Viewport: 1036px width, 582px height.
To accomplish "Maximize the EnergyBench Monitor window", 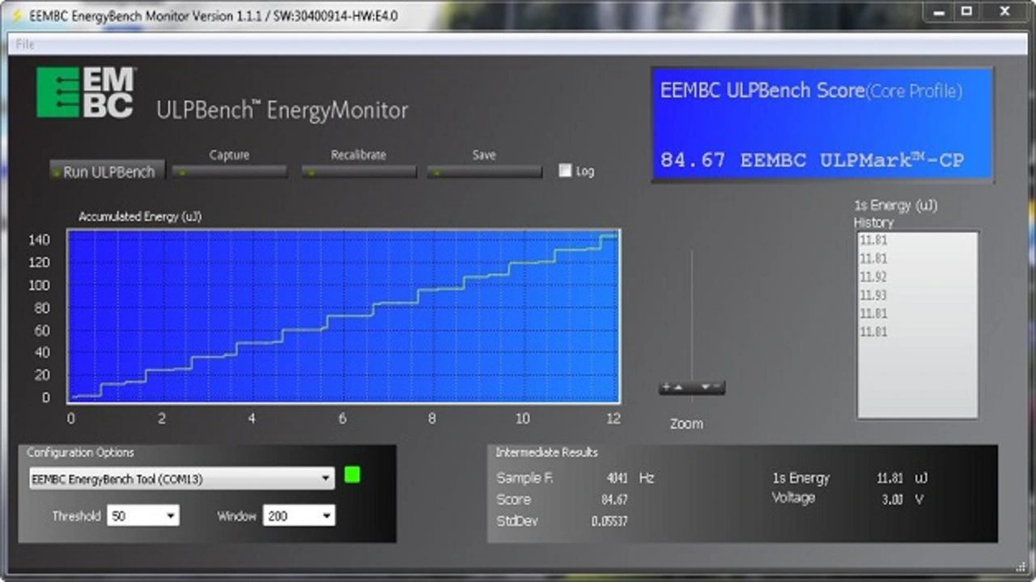I will coord(966,11).
